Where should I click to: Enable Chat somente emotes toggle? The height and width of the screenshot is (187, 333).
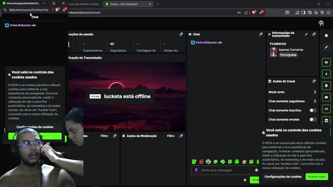[313, 119]
